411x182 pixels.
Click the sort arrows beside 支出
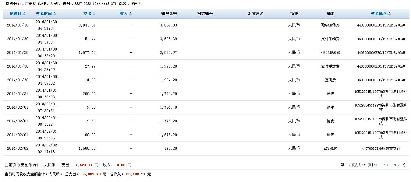[94, 14]
